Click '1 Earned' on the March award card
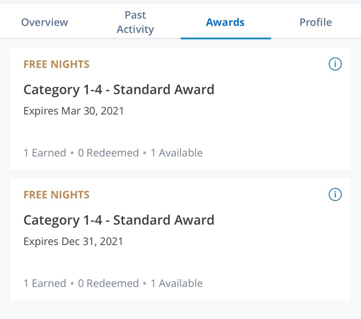This screenshot has width=361, height=319. [x=45, y=153]
